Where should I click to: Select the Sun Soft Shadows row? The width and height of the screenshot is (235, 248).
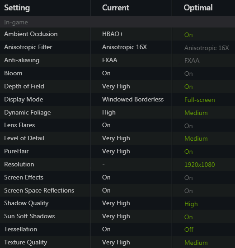point(117,216)
